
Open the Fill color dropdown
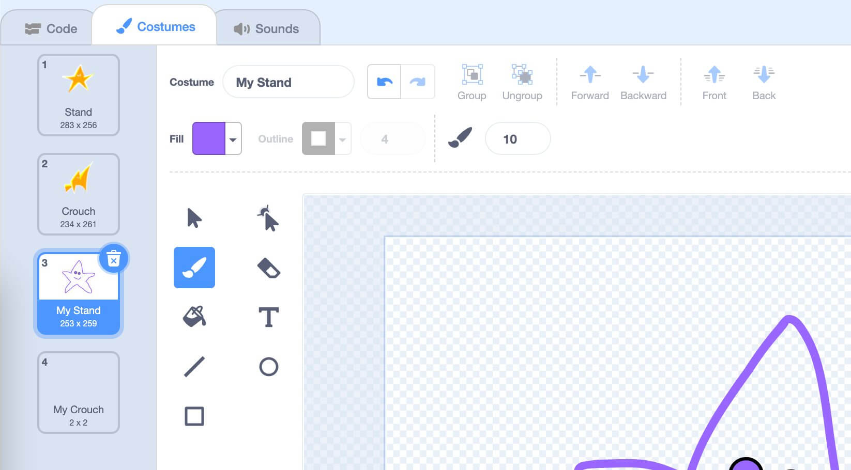[x=233, y=139]
